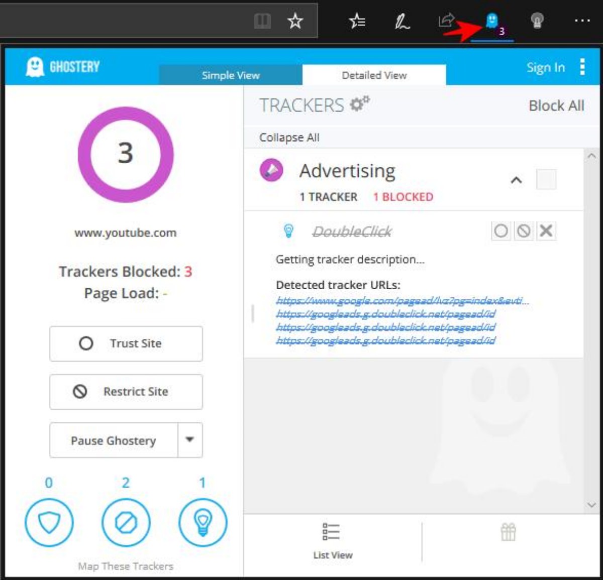Click the Page Load text
The image size is (603, 580).
point(126,293)
